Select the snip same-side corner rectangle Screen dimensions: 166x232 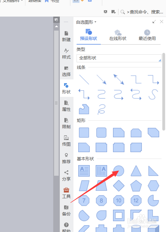click(136, 133)
